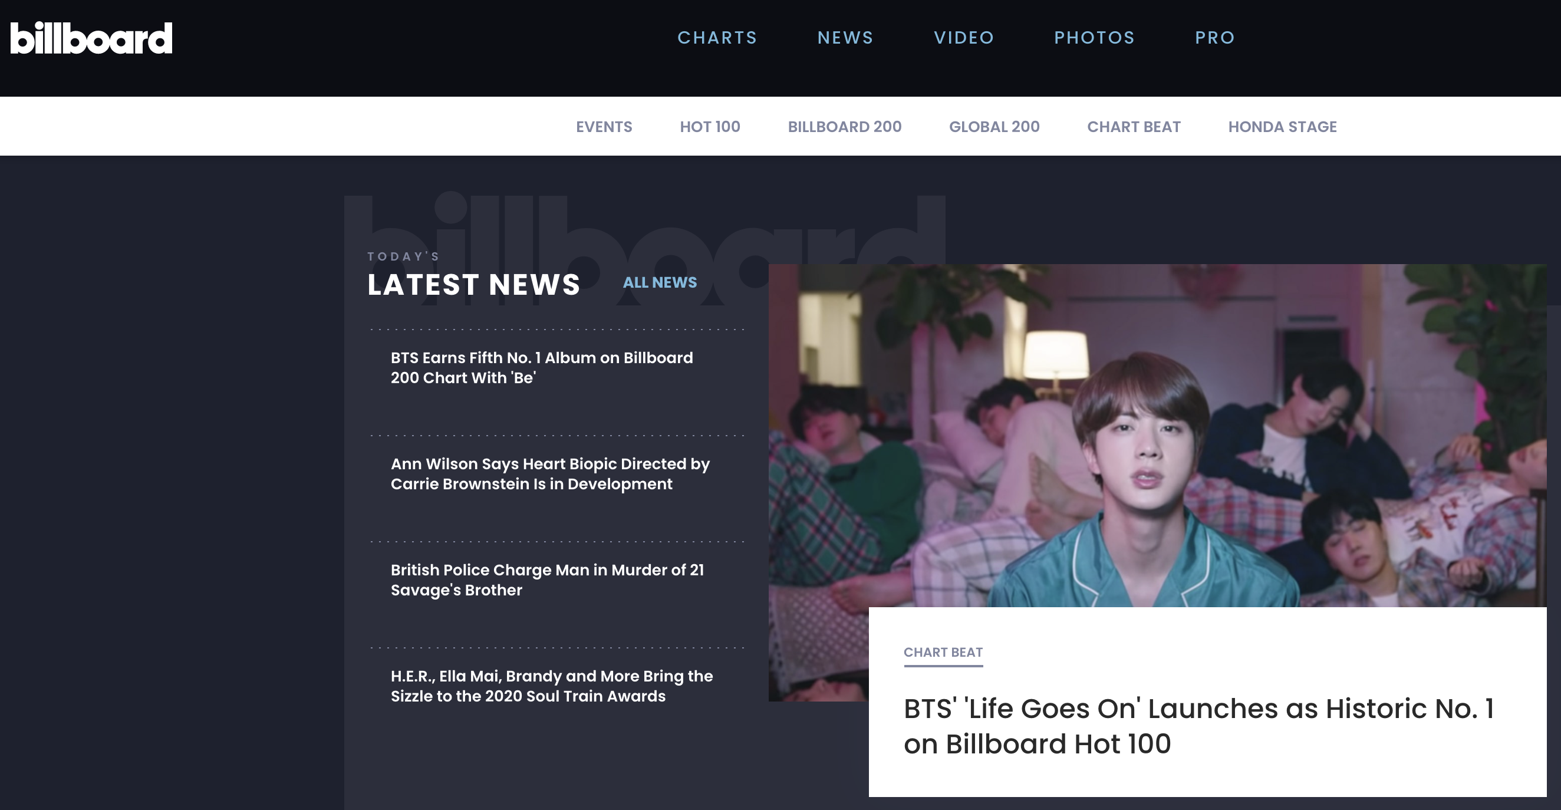
Task: Open the Billboard 200 tab
Action: [x=844, y=127]
